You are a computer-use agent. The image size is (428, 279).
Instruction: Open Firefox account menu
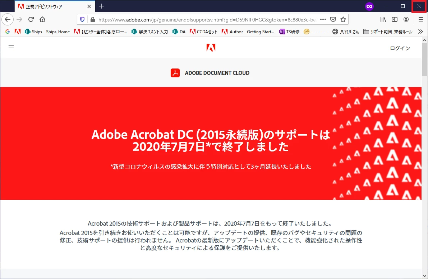(406, 19)
